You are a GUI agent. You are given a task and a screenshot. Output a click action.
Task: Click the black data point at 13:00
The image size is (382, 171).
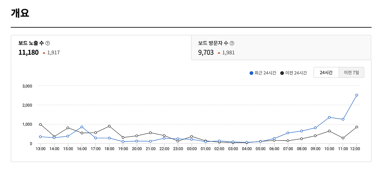(40, 125)
